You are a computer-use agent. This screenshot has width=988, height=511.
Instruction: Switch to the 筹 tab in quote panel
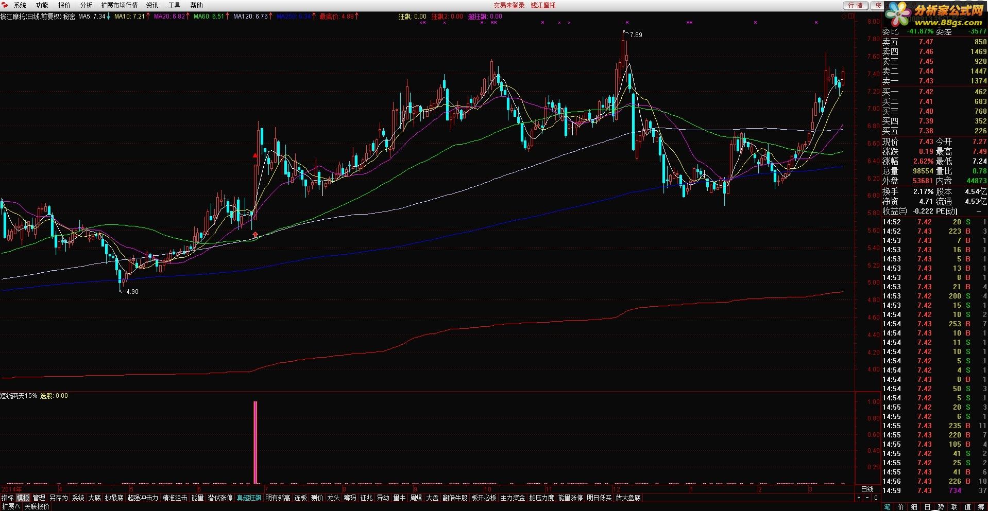981,507
